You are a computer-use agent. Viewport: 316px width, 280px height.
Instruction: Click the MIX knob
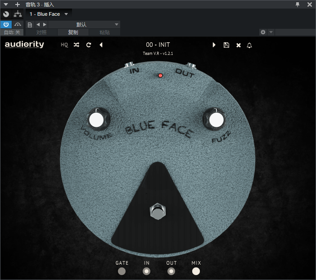196,271
